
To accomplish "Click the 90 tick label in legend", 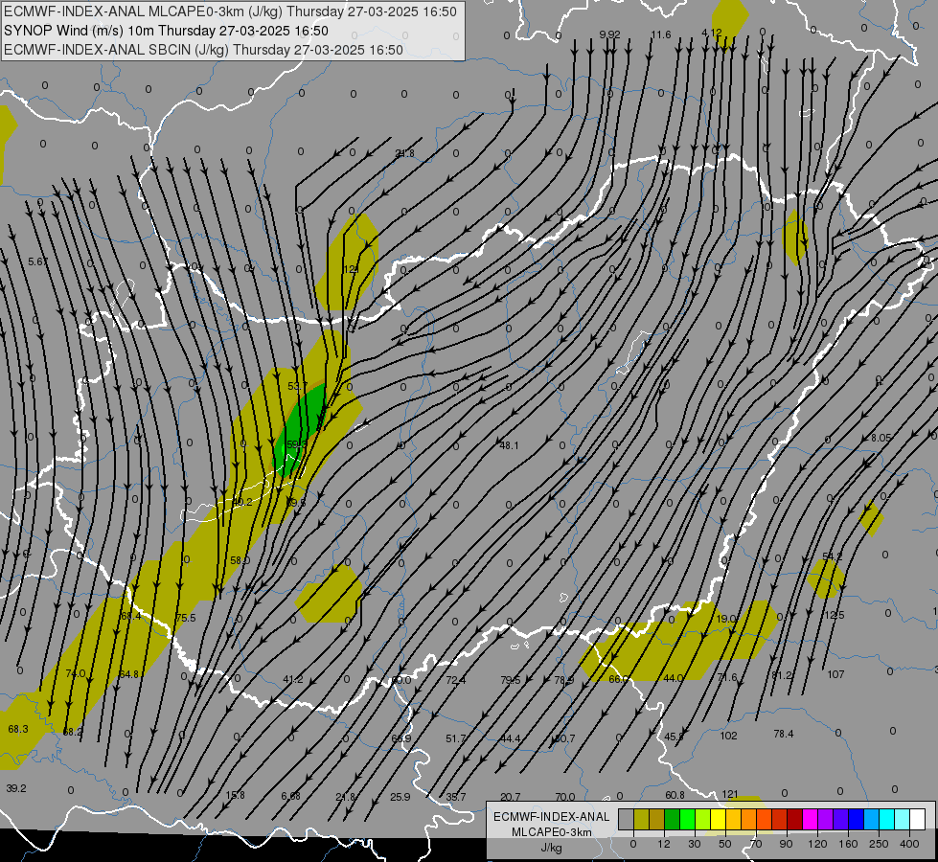I will tap(786, 844).
